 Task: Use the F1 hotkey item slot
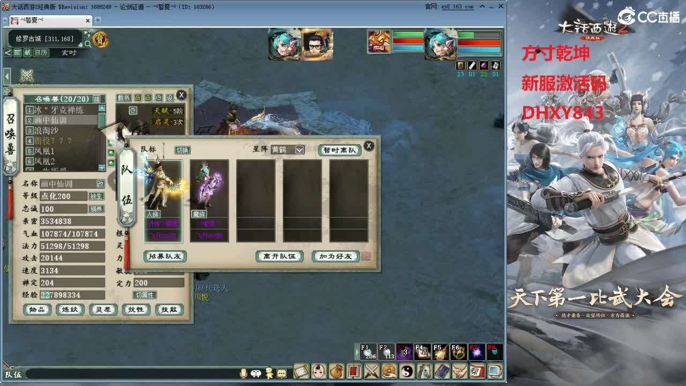[x=368, y=352]
